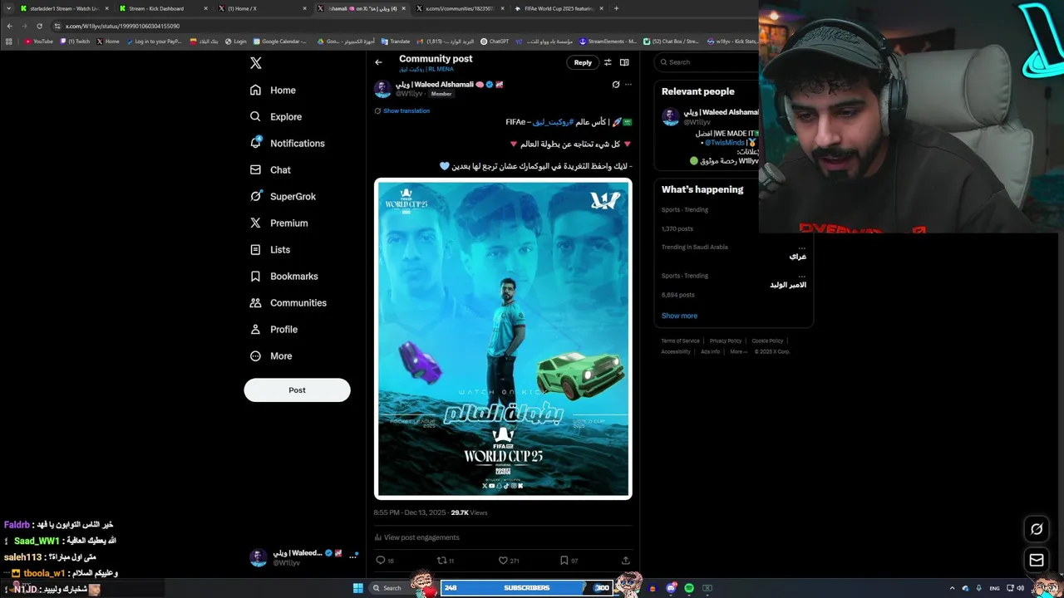This screenshot has height=598, width=1064.
Task: Open Discord from the taskbar
Action: click(x=671, y=588)
